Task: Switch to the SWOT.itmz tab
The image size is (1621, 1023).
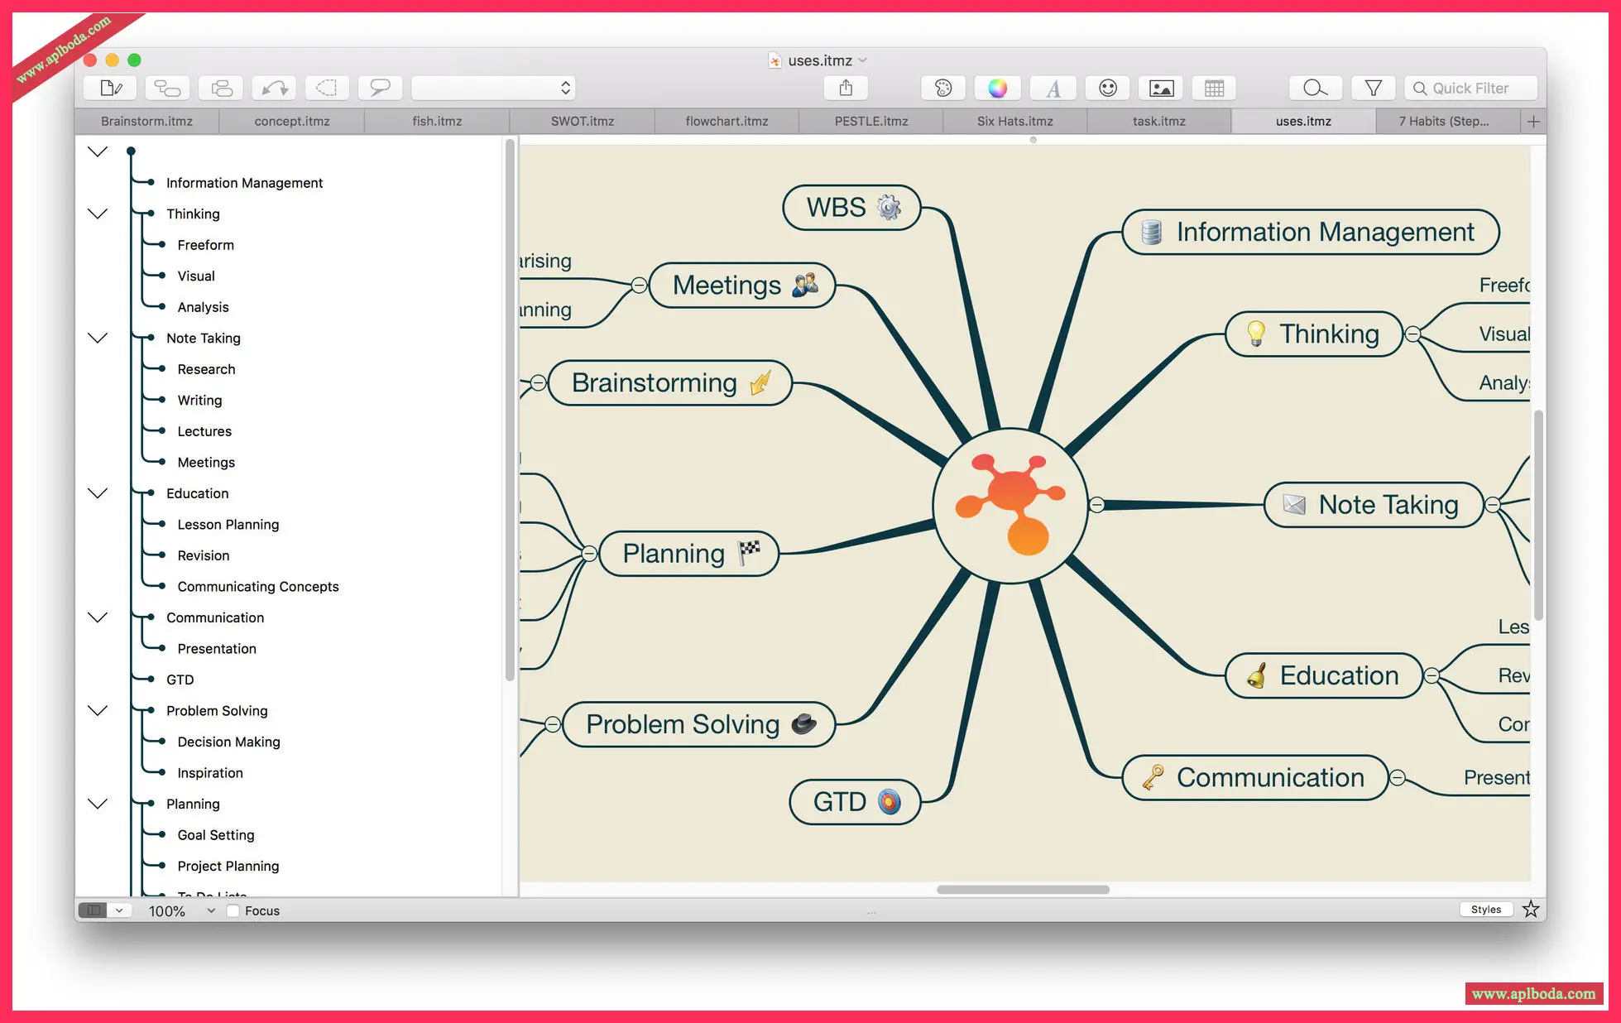Action: 582,121
